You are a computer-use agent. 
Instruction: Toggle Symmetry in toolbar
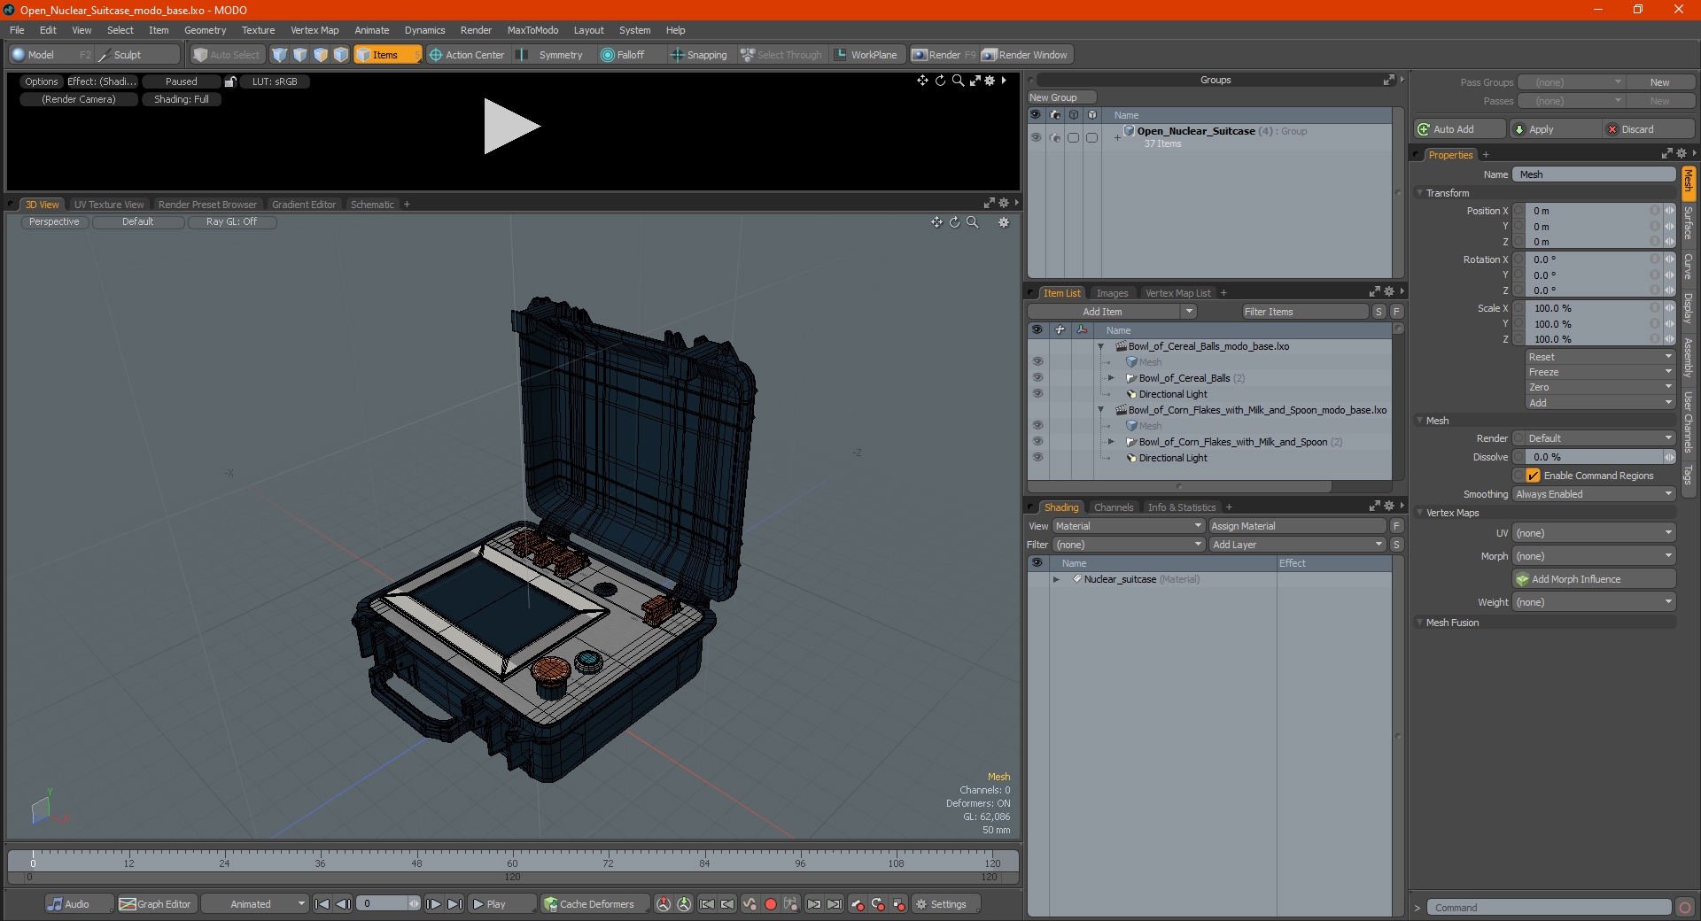point(553,55)
